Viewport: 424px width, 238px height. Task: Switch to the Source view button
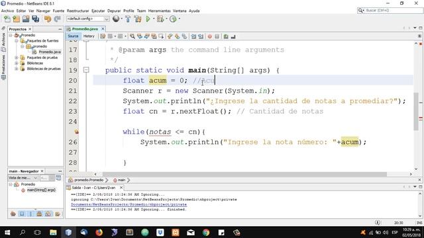(x=73, y=36)
